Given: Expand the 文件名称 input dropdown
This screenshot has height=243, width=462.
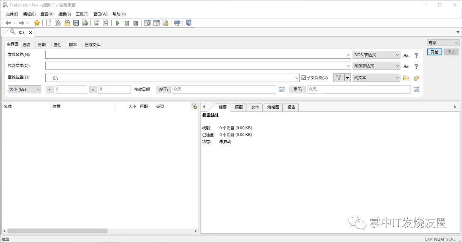Looking at the screenshot, I should (348, 55).
